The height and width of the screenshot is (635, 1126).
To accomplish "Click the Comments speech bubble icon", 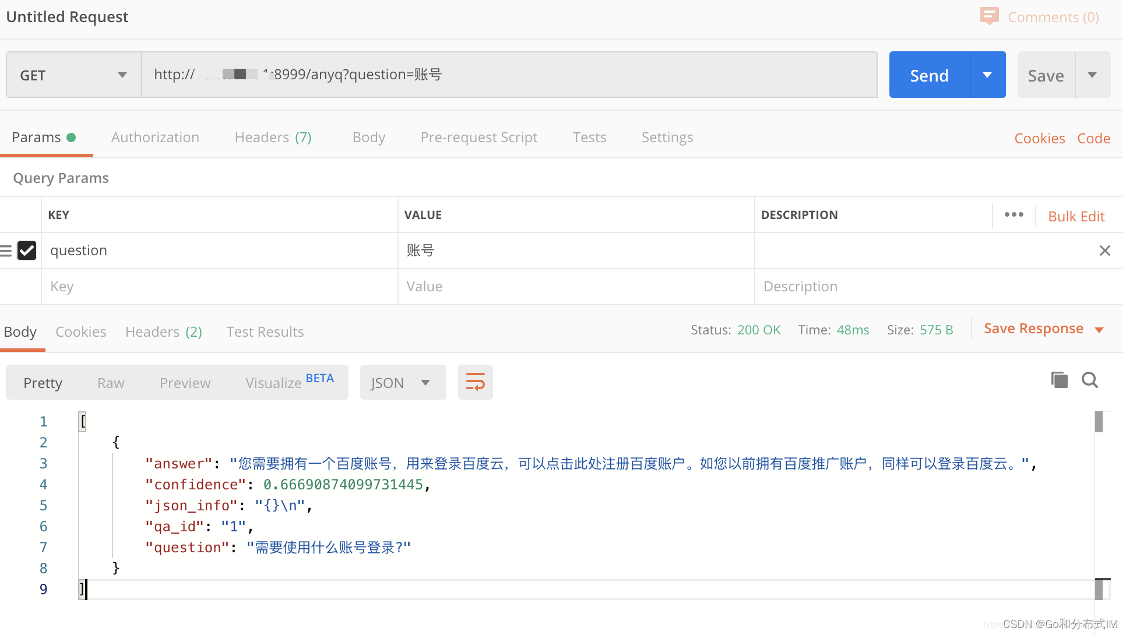I will (x=989, y=16).
